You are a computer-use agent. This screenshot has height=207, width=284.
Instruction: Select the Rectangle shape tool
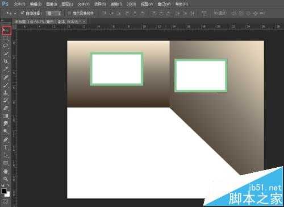(x=6, y=163)
